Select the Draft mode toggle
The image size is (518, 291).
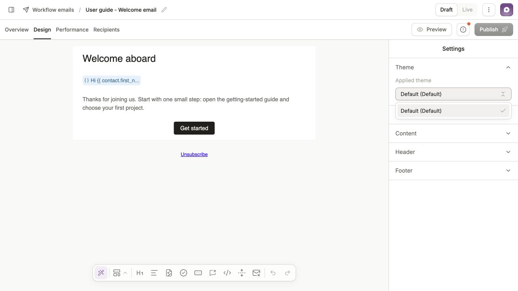[446, 10]
